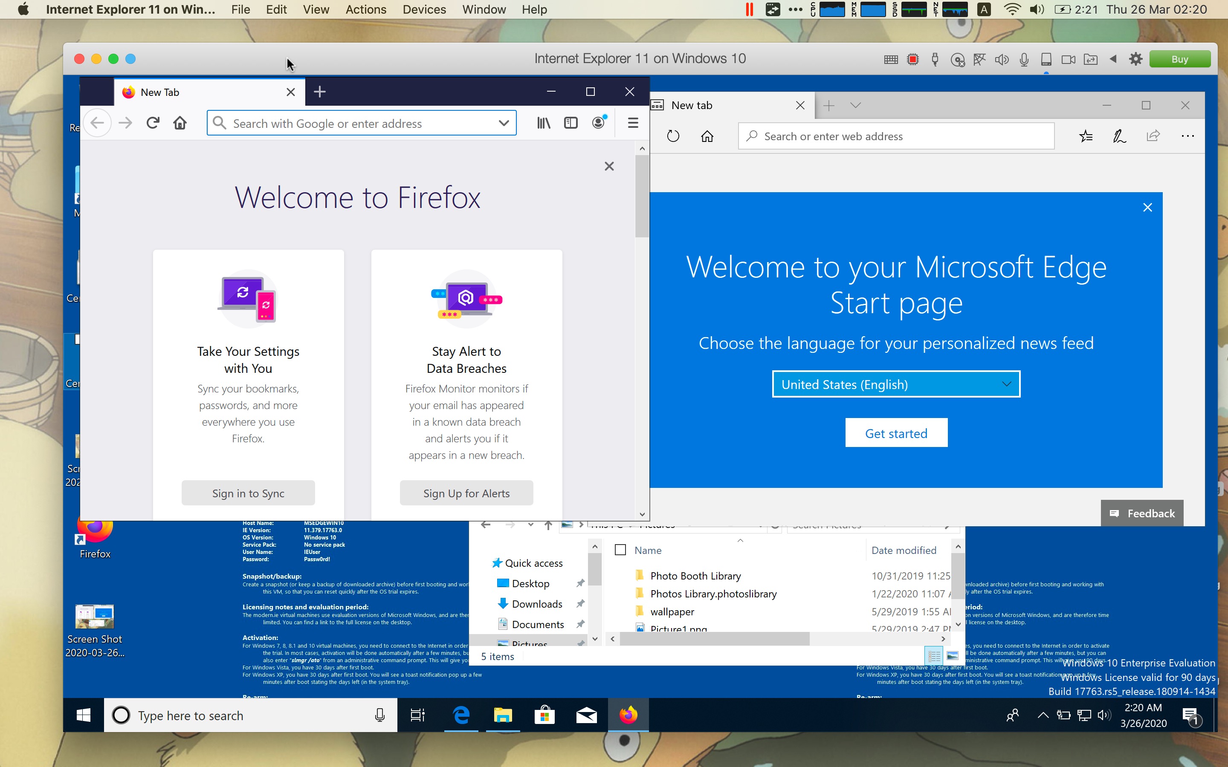The height and width of the screenshot is (767, 1228).
Task: Dismiss the Welcome to Firefox panel
Action: tap(609, 166)
